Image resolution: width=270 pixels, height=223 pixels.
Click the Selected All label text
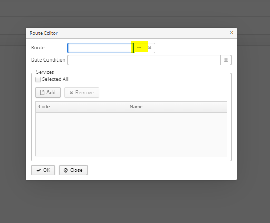tap(55, 79)
